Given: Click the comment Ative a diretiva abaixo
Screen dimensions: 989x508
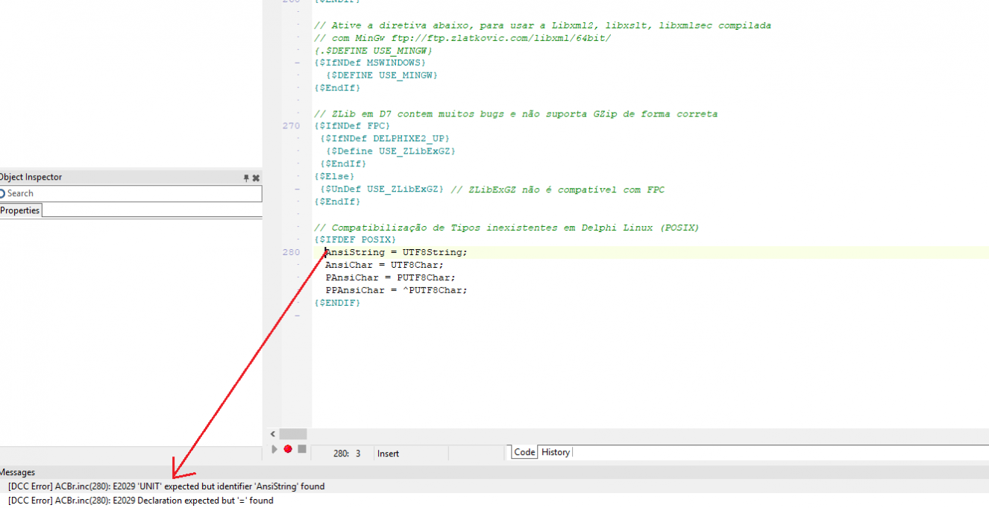Looking at the screenshot, I should pyautogui.click(x=543, y=25).
